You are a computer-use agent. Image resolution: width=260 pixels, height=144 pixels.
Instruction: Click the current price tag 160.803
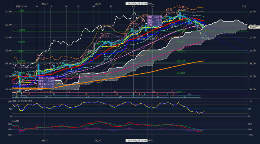(x=254, y=27)
